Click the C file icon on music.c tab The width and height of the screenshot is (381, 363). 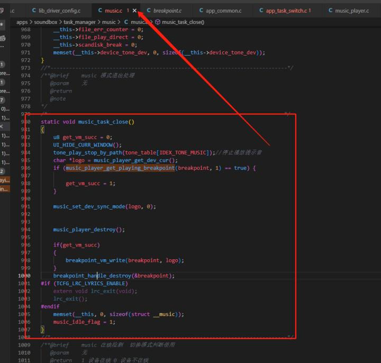point(100,11)
